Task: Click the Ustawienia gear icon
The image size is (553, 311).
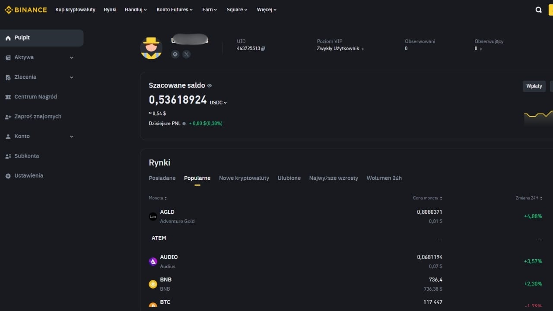Action: (8, 176)
